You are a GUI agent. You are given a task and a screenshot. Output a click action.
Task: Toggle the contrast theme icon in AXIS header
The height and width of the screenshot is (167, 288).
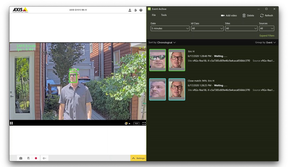pos(135,10)
